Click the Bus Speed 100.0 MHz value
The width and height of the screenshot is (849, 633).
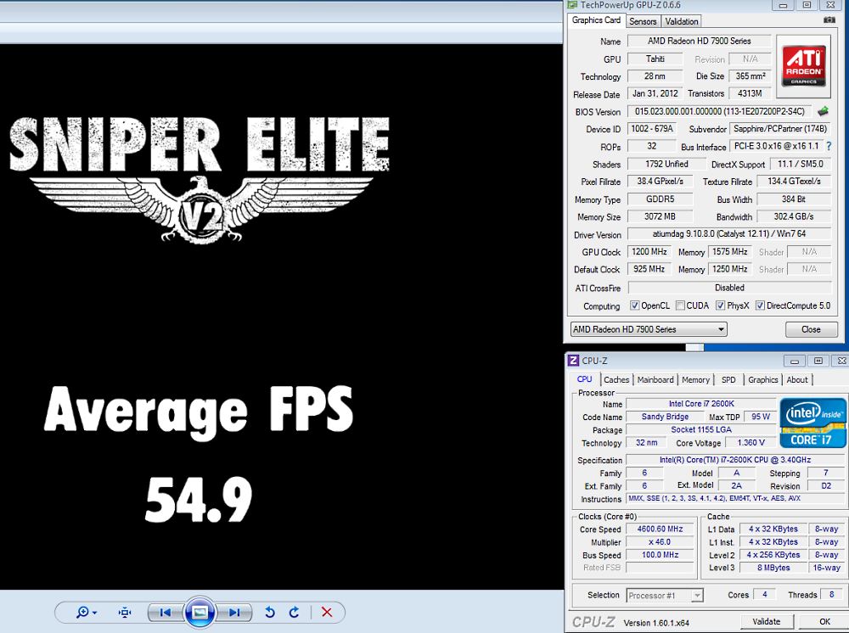[660, 555]
